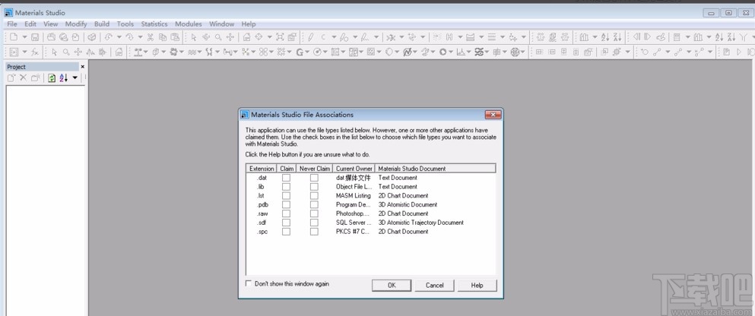
Task: Open dropdown arrow beside the G icon
Action: point(307,52)
